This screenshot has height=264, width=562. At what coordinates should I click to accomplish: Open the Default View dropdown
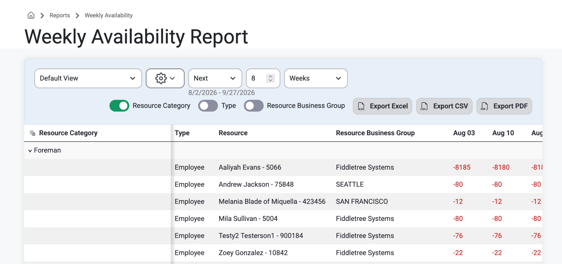[88, 78]
